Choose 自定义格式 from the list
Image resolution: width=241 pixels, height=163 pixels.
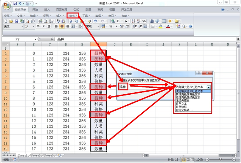coord(184,110)
